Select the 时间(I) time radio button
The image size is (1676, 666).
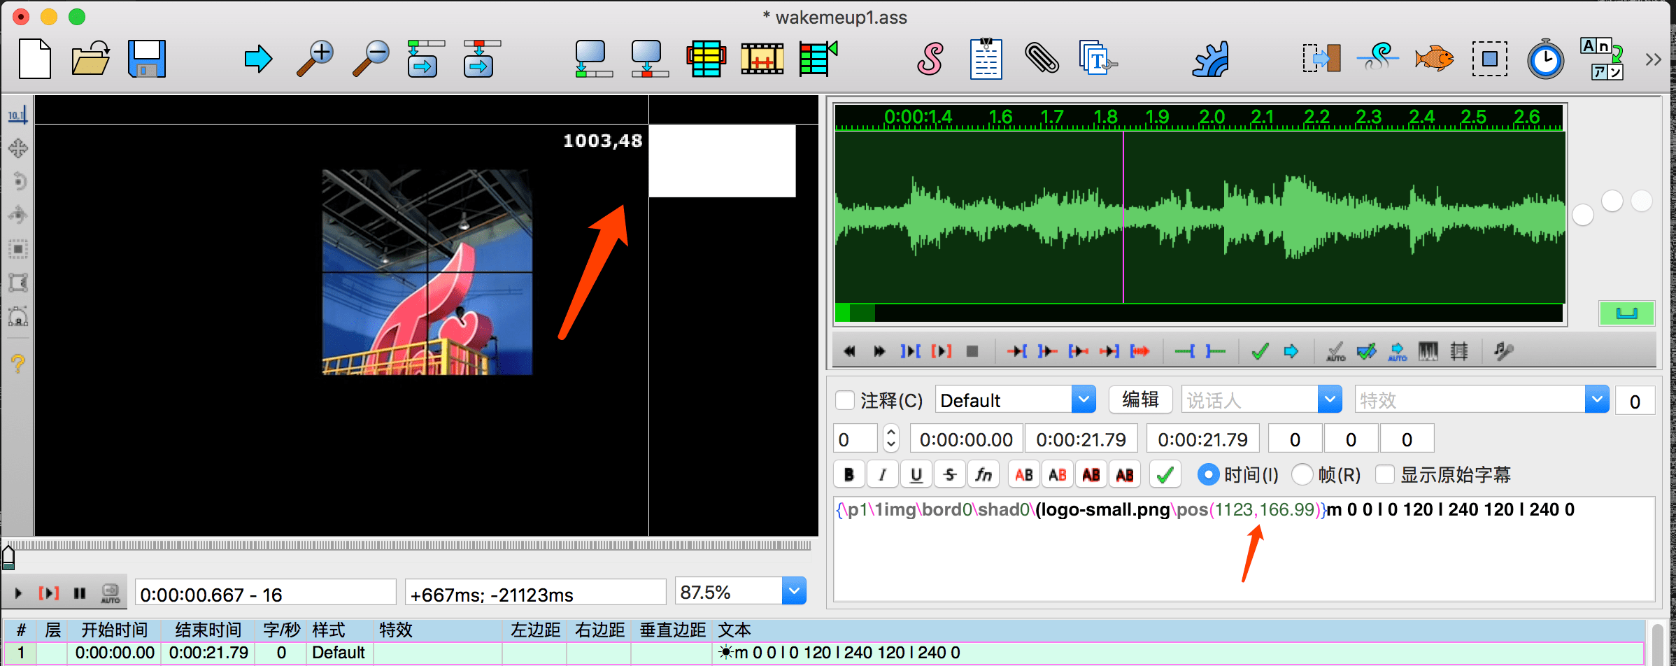point(1208,474)
